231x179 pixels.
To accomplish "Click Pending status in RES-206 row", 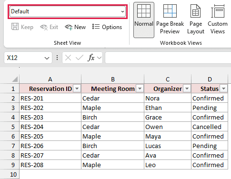I will pos(210,146).
